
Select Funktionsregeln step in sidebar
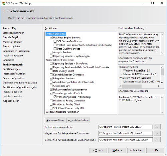point(12,69)
